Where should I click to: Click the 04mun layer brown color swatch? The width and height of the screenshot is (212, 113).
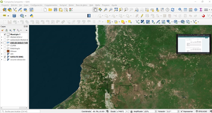pos(8,51)
